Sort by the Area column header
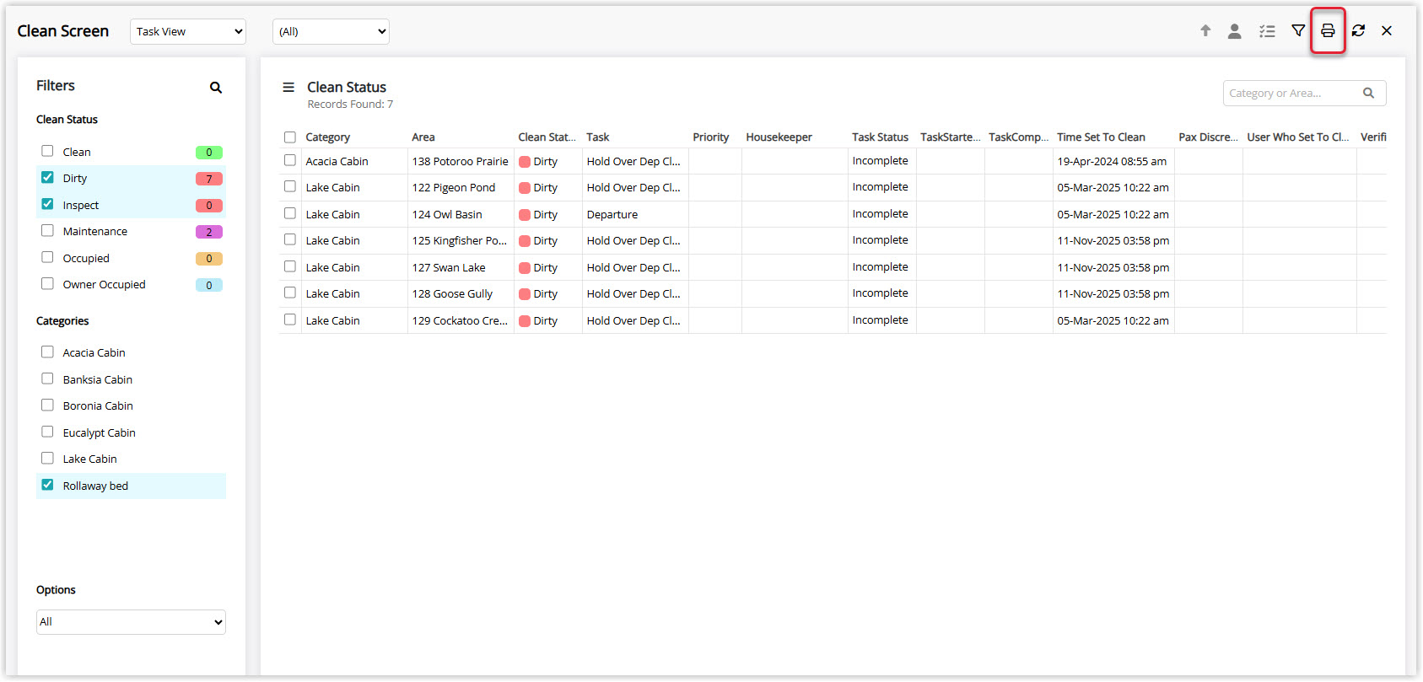The height and width of the screenshot is (682, 1423). (423, 137)
